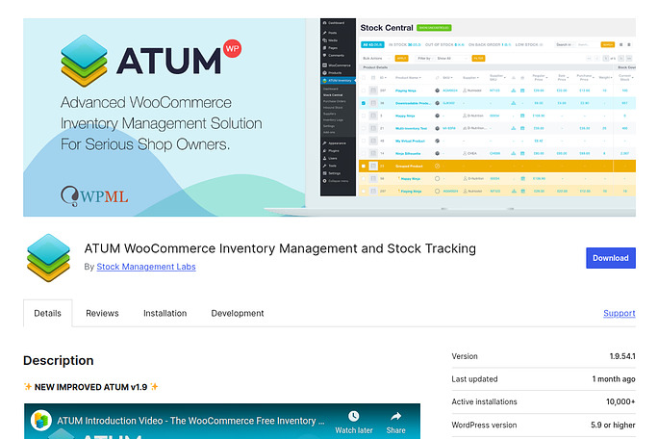Click the ATUM banner image
This screenshot has width=658, height=439.
[x=329, y=117]
